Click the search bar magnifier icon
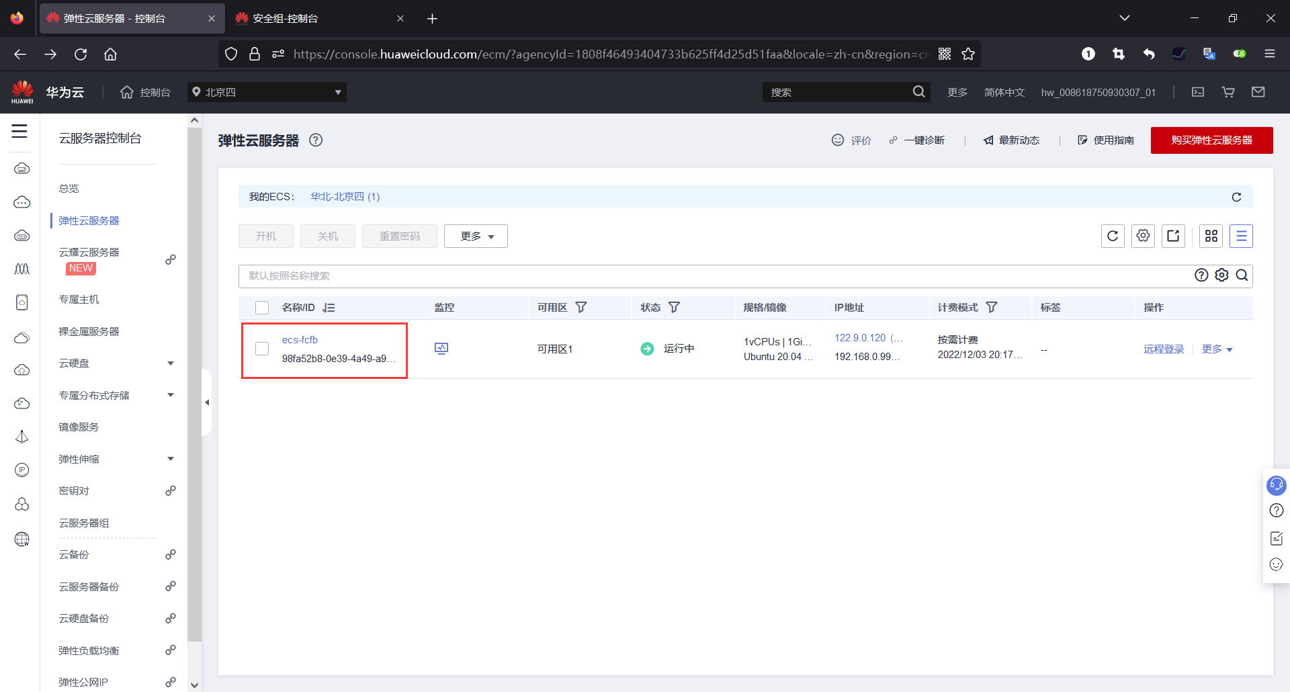The image size is (1290, 692). [1242, 275]
